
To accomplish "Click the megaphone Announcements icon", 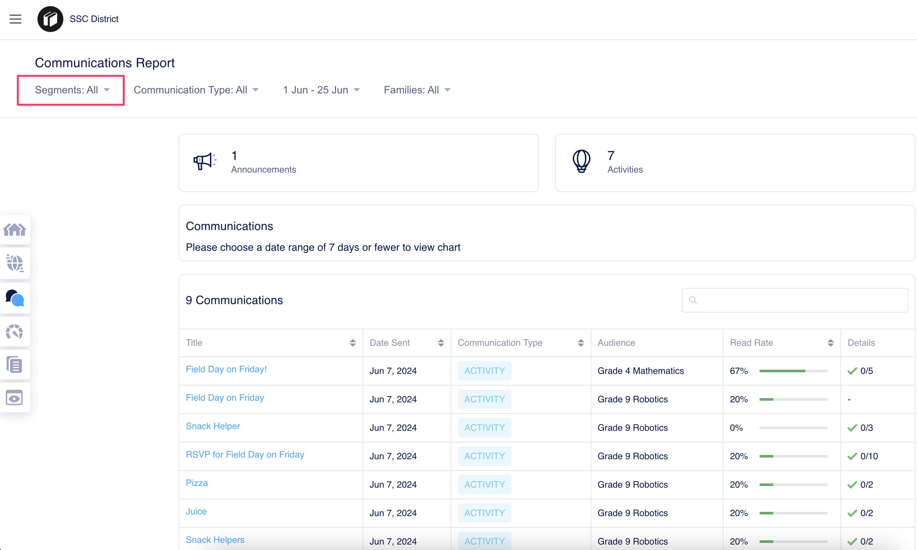I will click(x=205, y=161).
